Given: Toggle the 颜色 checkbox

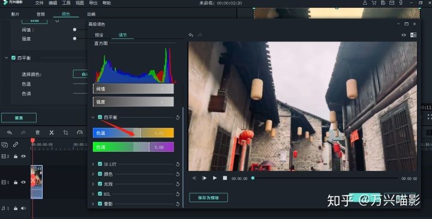Looking at the screenshot, I should point(100,174).
